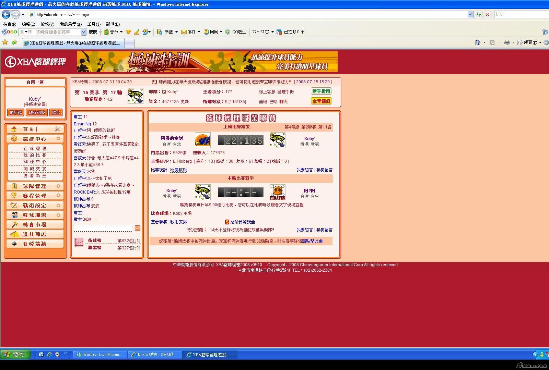Open the 編輯(E) menu
The height and width of the screenshot is (370, 549).
28,24
